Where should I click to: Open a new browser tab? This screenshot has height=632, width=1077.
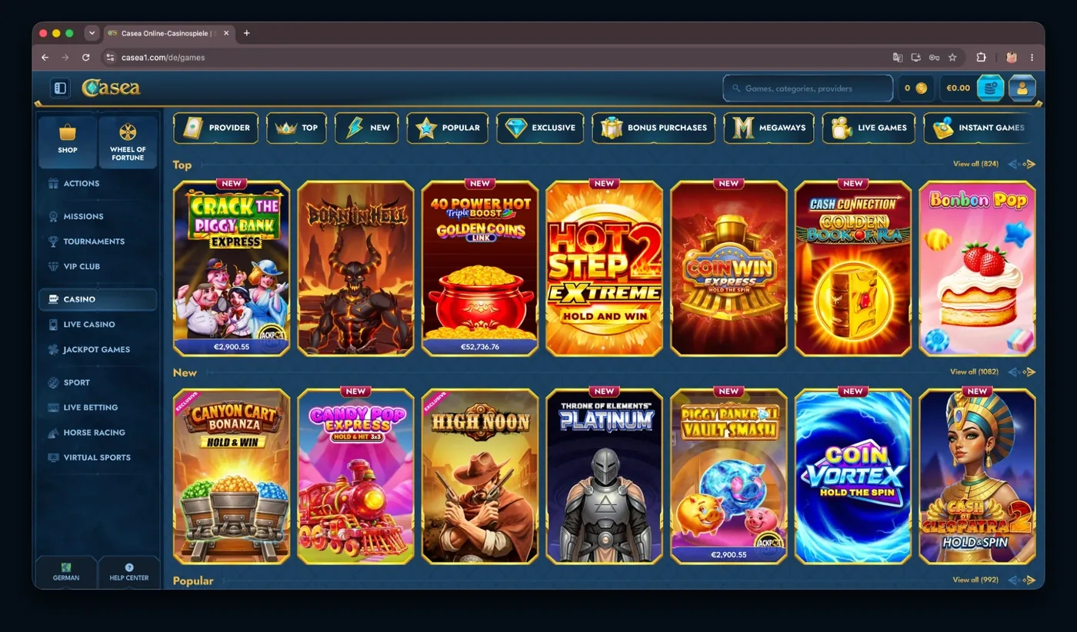point(246,33)
